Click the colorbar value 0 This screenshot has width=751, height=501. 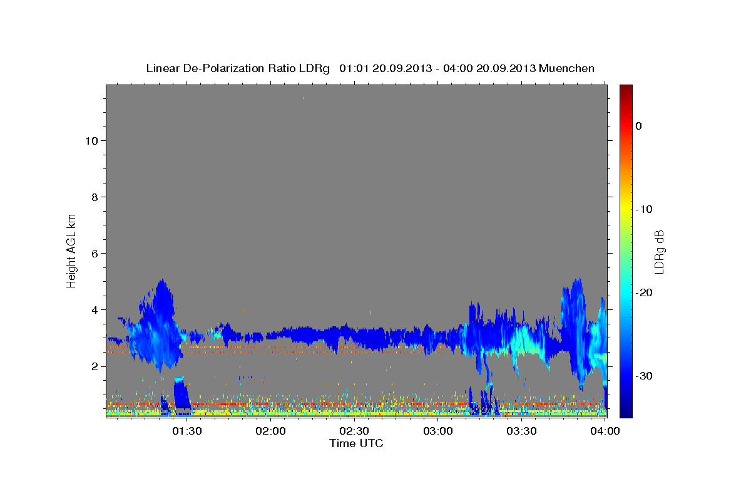[639, 126]
